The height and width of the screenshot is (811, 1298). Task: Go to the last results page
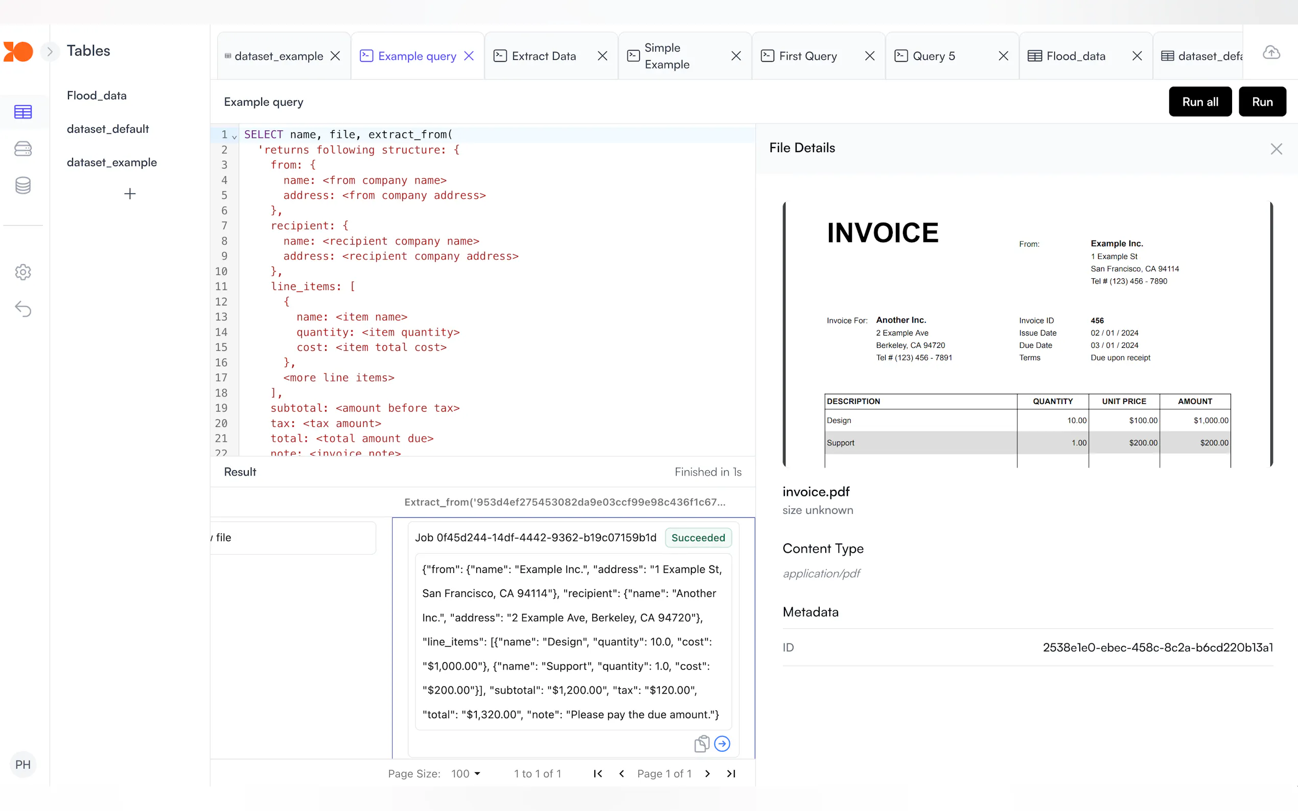pos(731,773)
